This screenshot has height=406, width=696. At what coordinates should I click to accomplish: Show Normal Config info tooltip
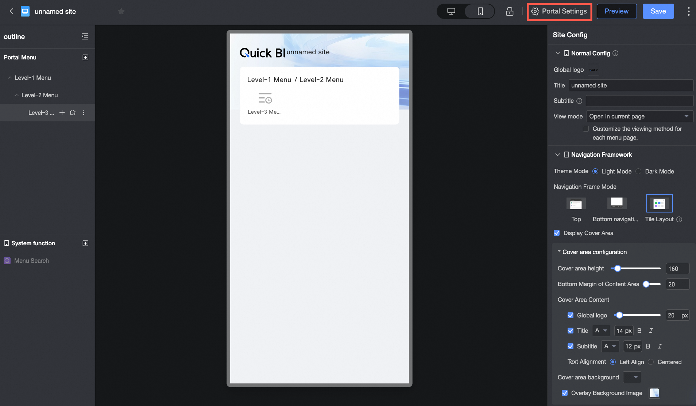[615, 53]
